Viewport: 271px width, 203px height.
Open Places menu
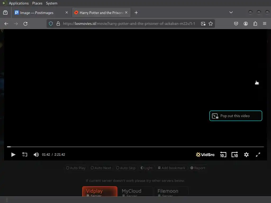[x=37, y=3]
